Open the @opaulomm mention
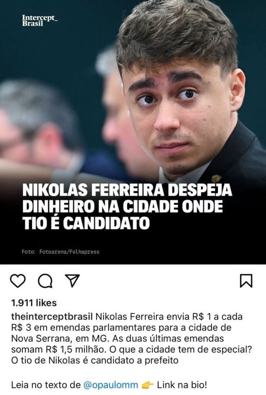The width and height of the screenshot is (266, 395). pos(111,385)
